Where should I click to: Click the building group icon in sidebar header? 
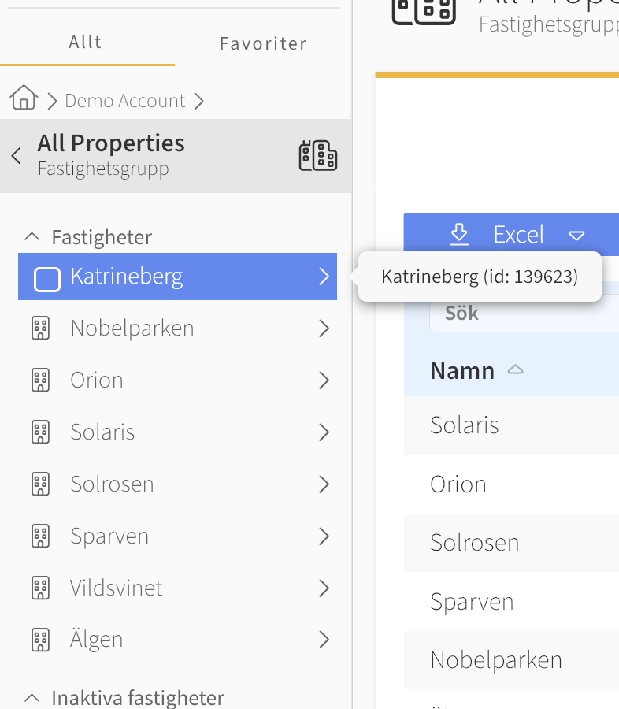(x=318, y=155)
